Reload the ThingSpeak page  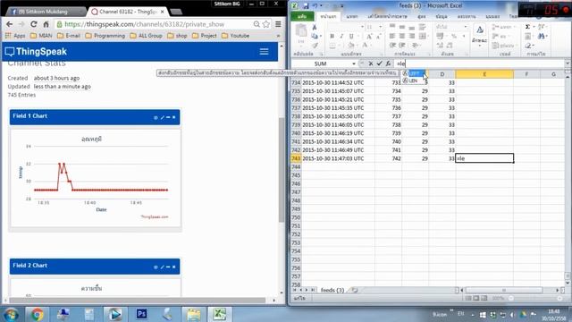pyautogui.click(x=34, y=24)
